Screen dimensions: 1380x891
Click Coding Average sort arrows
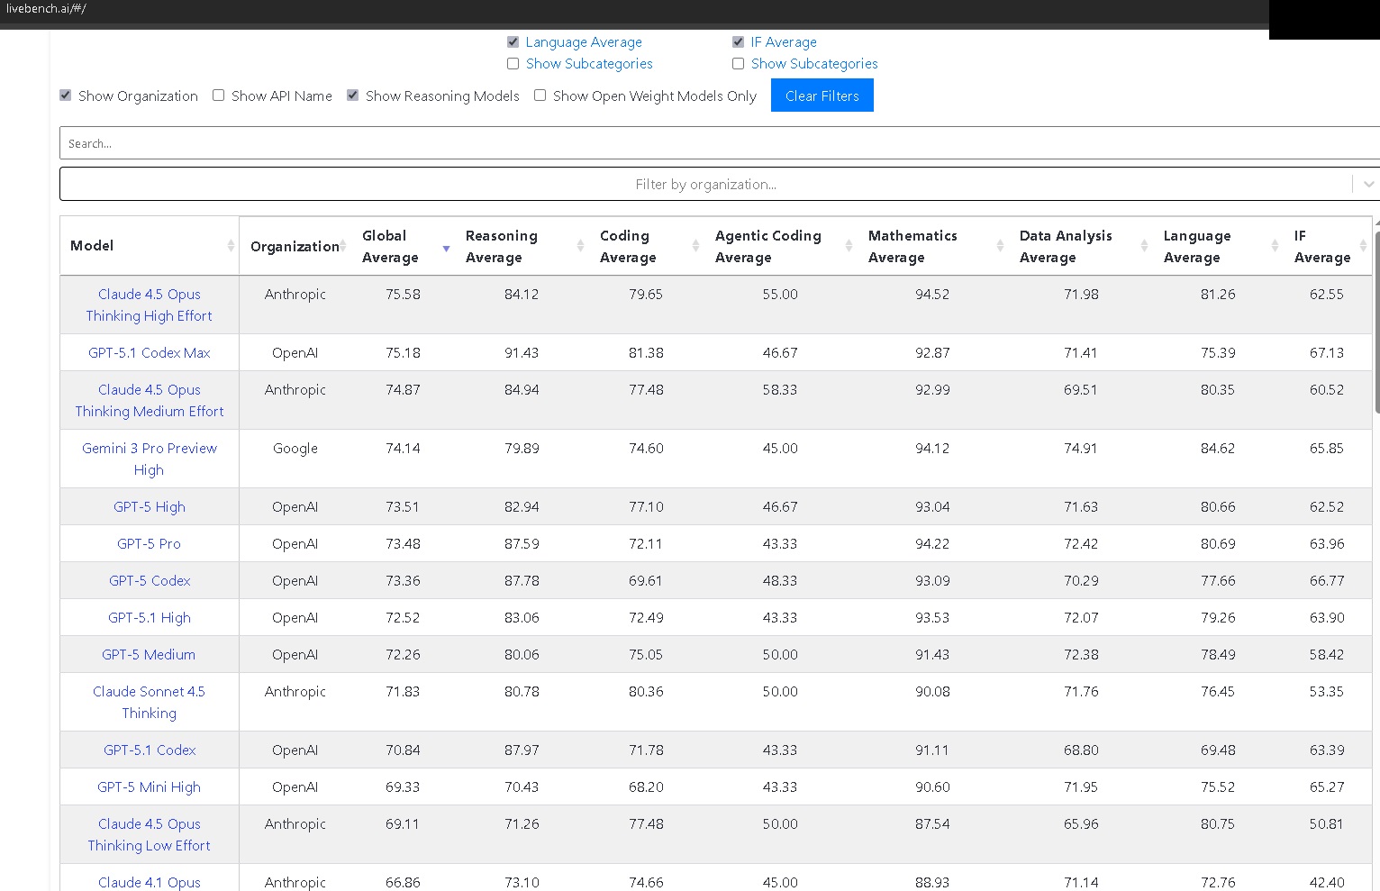coord(695,246)
